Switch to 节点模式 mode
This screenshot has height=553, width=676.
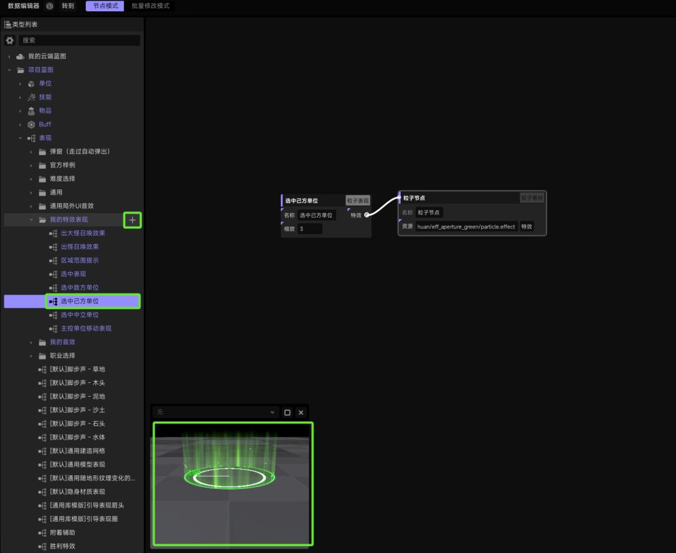point(105,6)
